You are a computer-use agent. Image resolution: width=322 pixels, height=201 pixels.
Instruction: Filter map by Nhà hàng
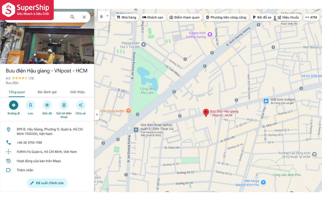coord(127,17)
